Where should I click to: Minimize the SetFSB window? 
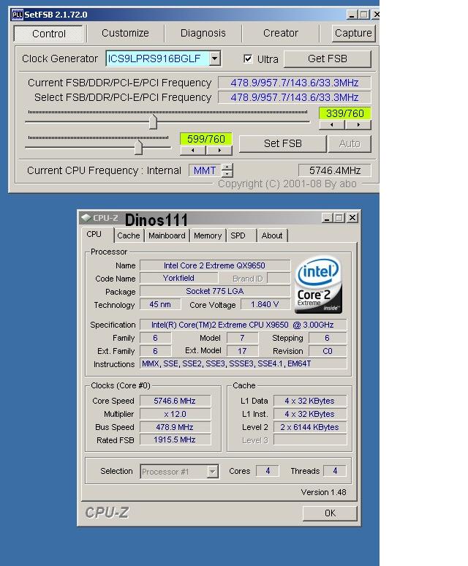click(x=352, y=15)
